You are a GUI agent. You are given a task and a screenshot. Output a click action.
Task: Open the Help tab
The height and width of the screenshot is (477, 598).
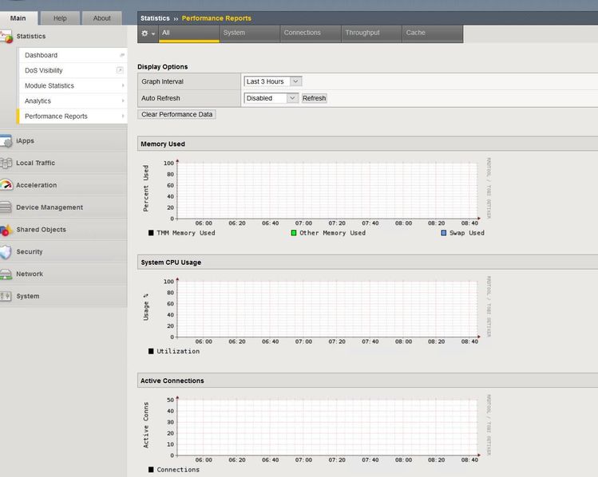60,18
